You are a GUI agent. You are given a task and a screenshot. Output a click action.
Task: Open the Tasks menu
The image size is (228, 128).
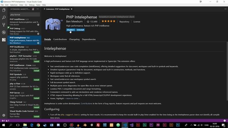coord(38,5)
